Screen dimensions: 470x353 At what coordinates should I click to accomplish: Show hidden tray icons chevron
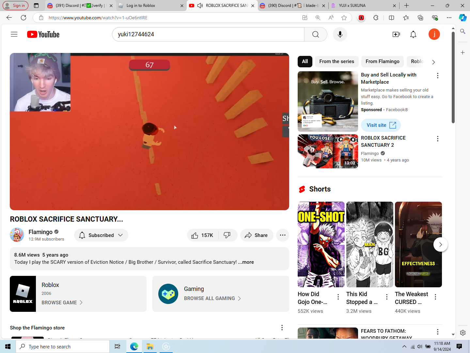(x=404, y=346)
